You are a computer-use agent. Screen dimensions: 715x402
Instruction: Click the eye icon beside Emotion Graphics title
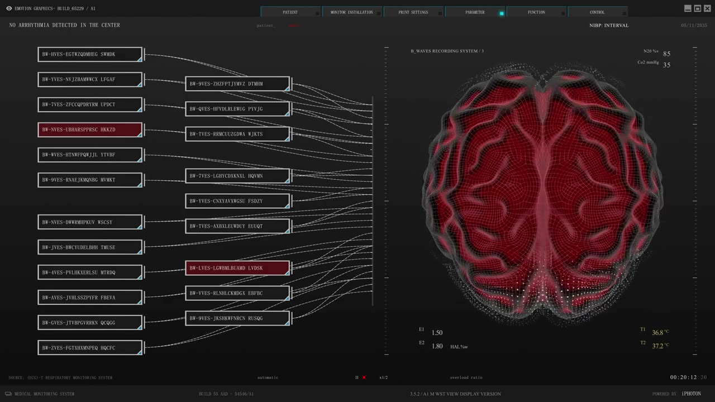point(9,8)
